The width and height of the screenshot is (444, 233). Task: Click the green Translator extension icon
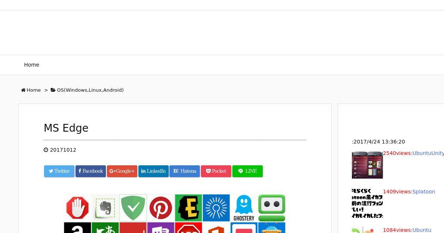point(105,227)
